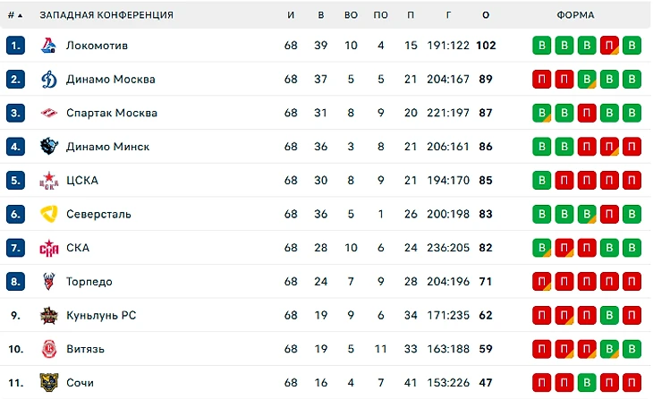653x399 pixels.
Task: Click the ЦСКА star logo
Action: 49,181
